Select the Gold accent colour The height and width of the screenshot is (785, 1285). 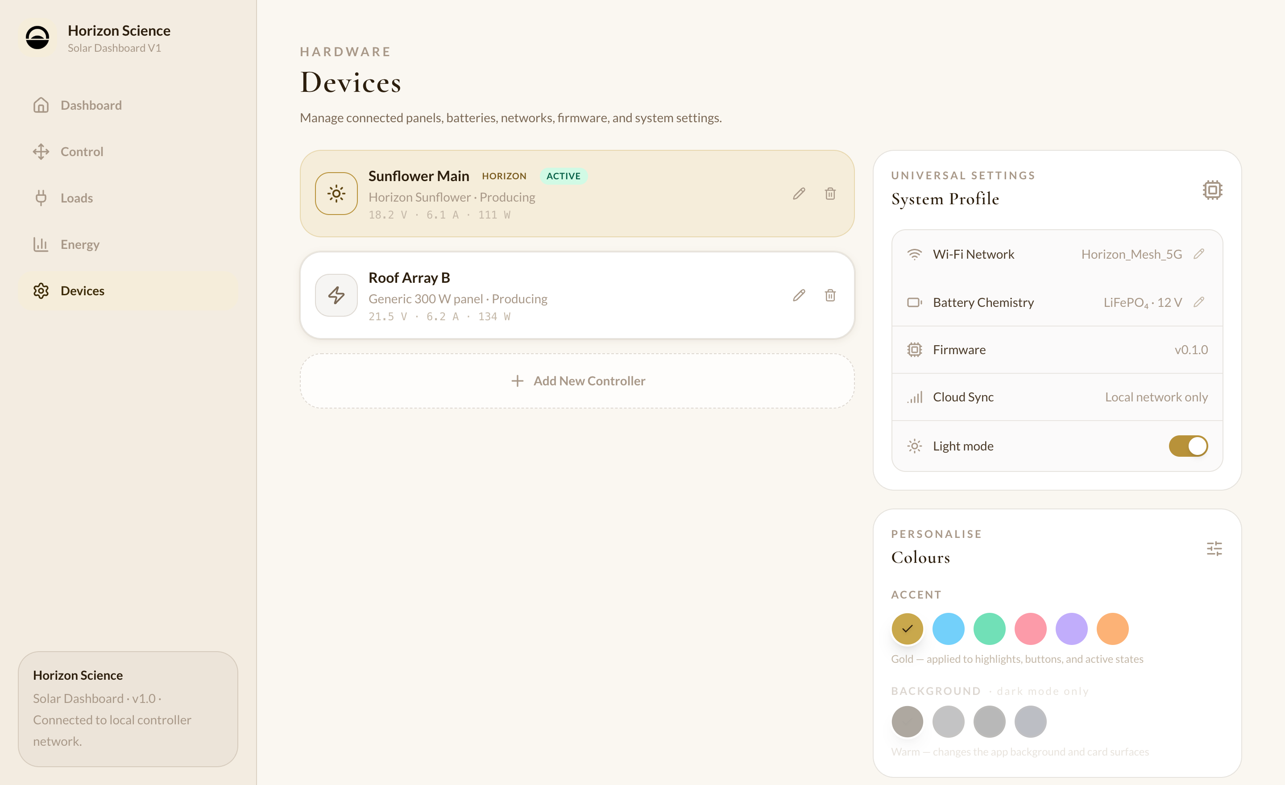pyautogui.click(x=908, y=628)
